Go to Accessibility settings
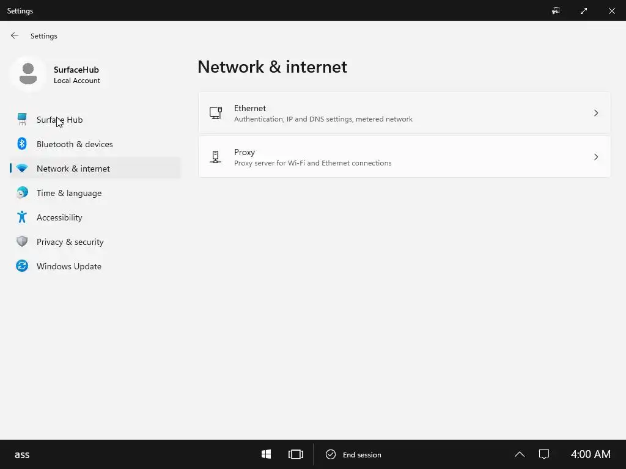This screenshot has height=469, width=626. click(x=95, y=217)
